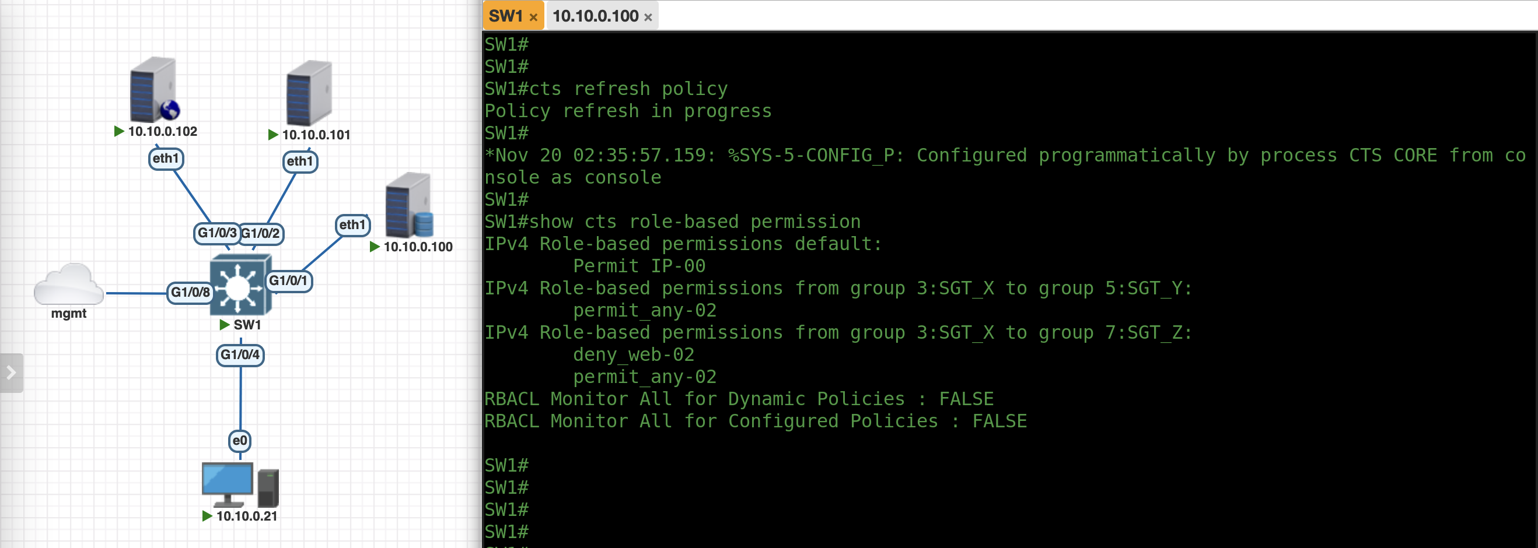Switch to the SW1 console tab
Viewport: 1538px width, 548px height.
506,16
